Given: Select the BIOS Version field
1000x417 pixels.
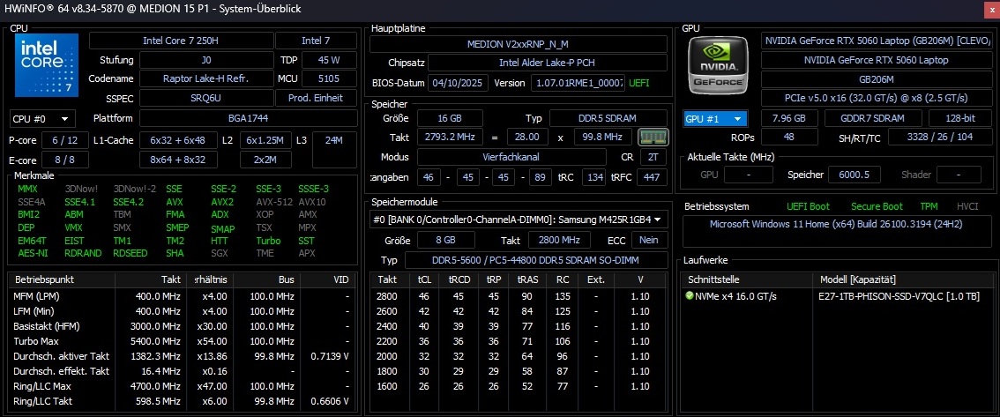Looking at the screenshot, I should coord(578,83).
